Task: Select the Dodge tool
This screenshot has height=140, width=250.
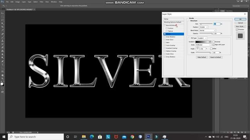Action: (x=2, y=58)
